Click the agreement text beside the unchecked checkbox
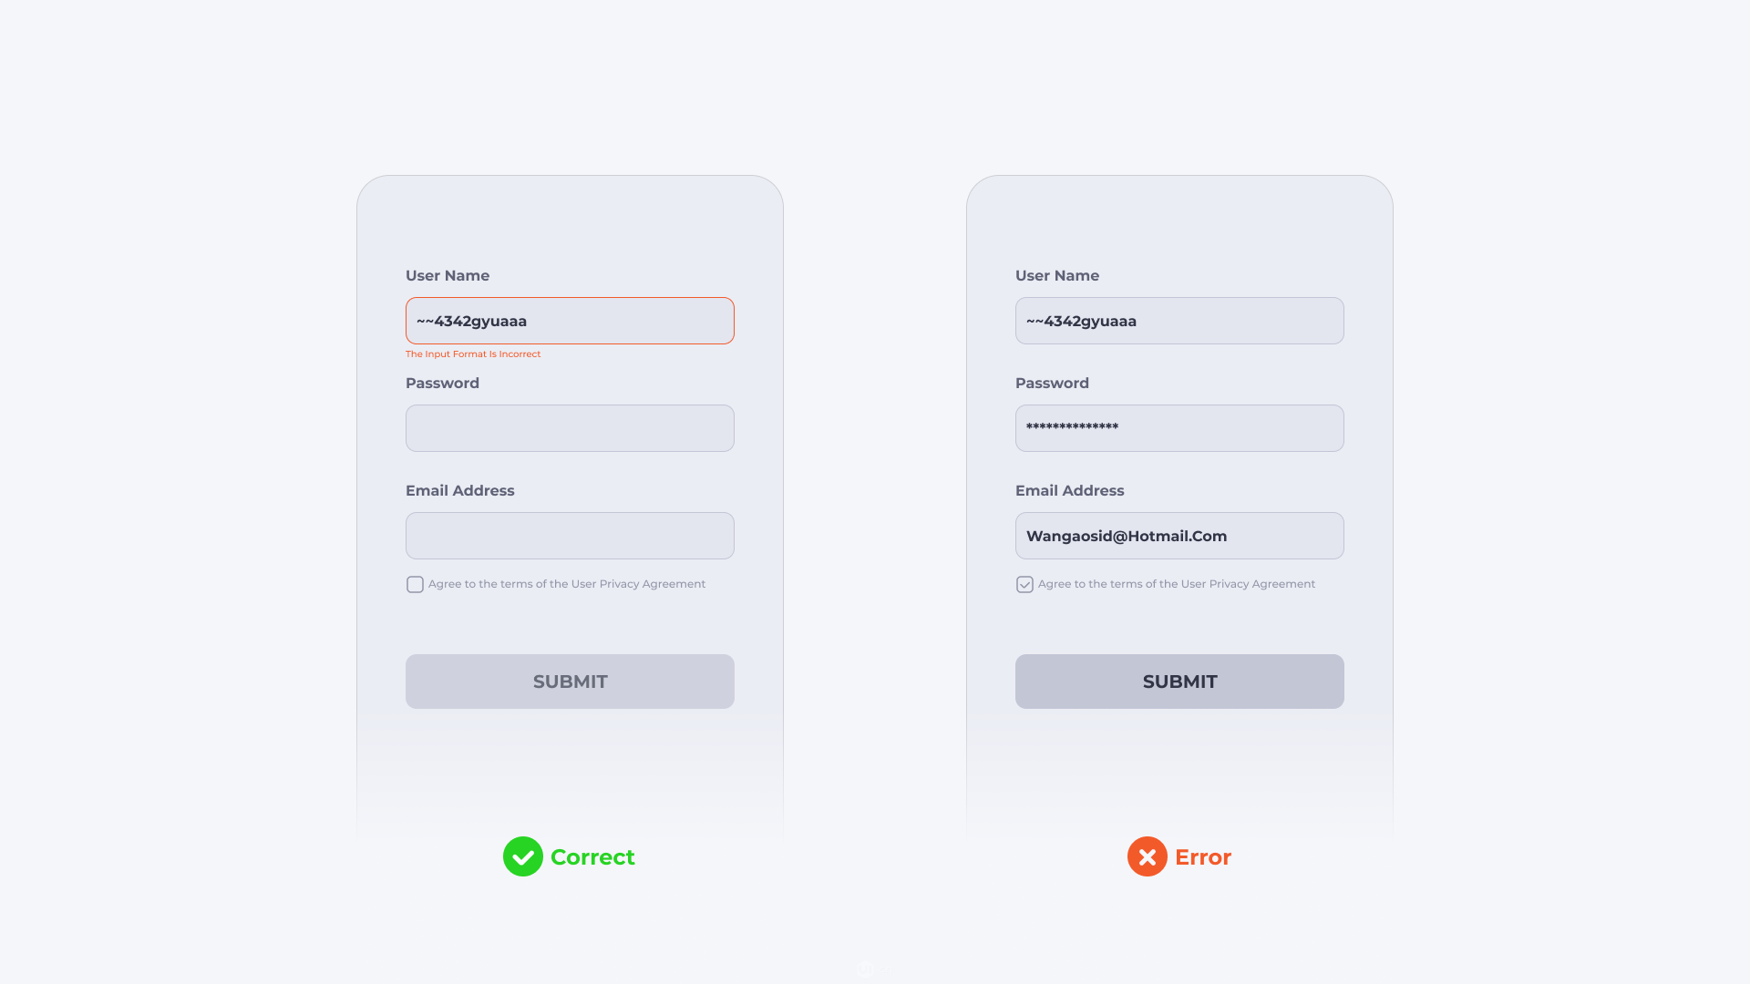Viewport: 1750px width, 984px height. (567, 584)
